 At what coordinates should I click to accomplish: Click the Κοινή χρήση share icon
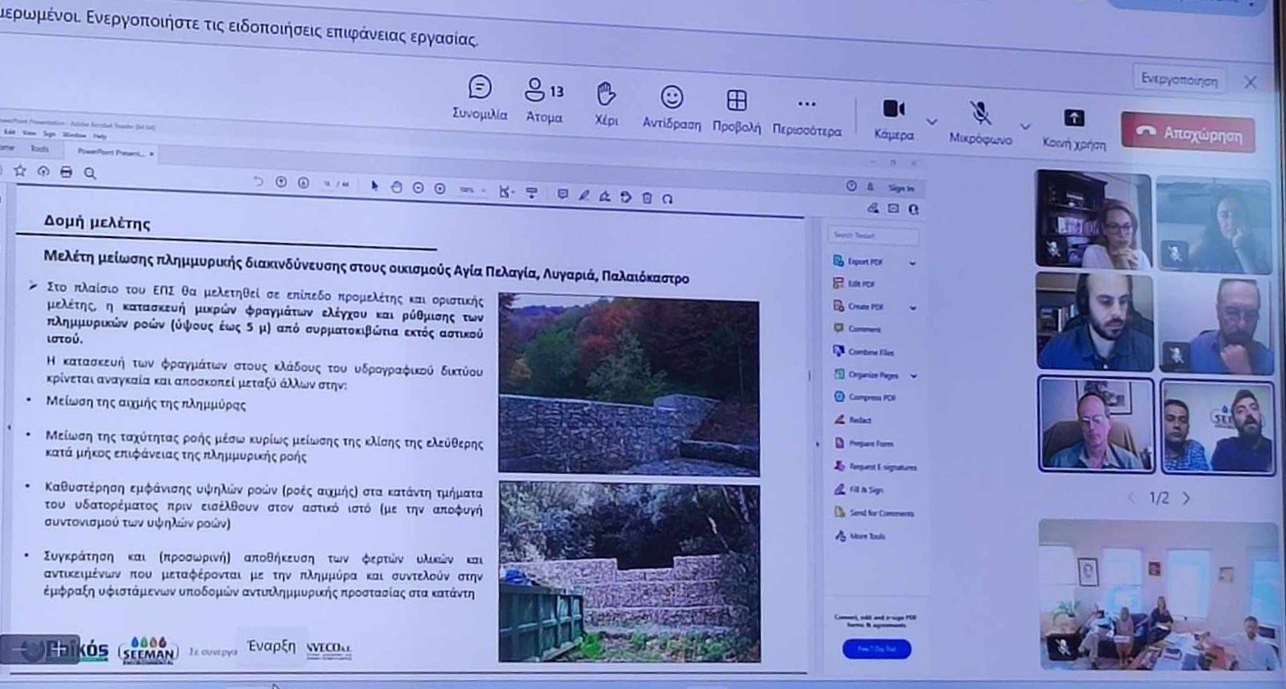[x=1073, y=119]
